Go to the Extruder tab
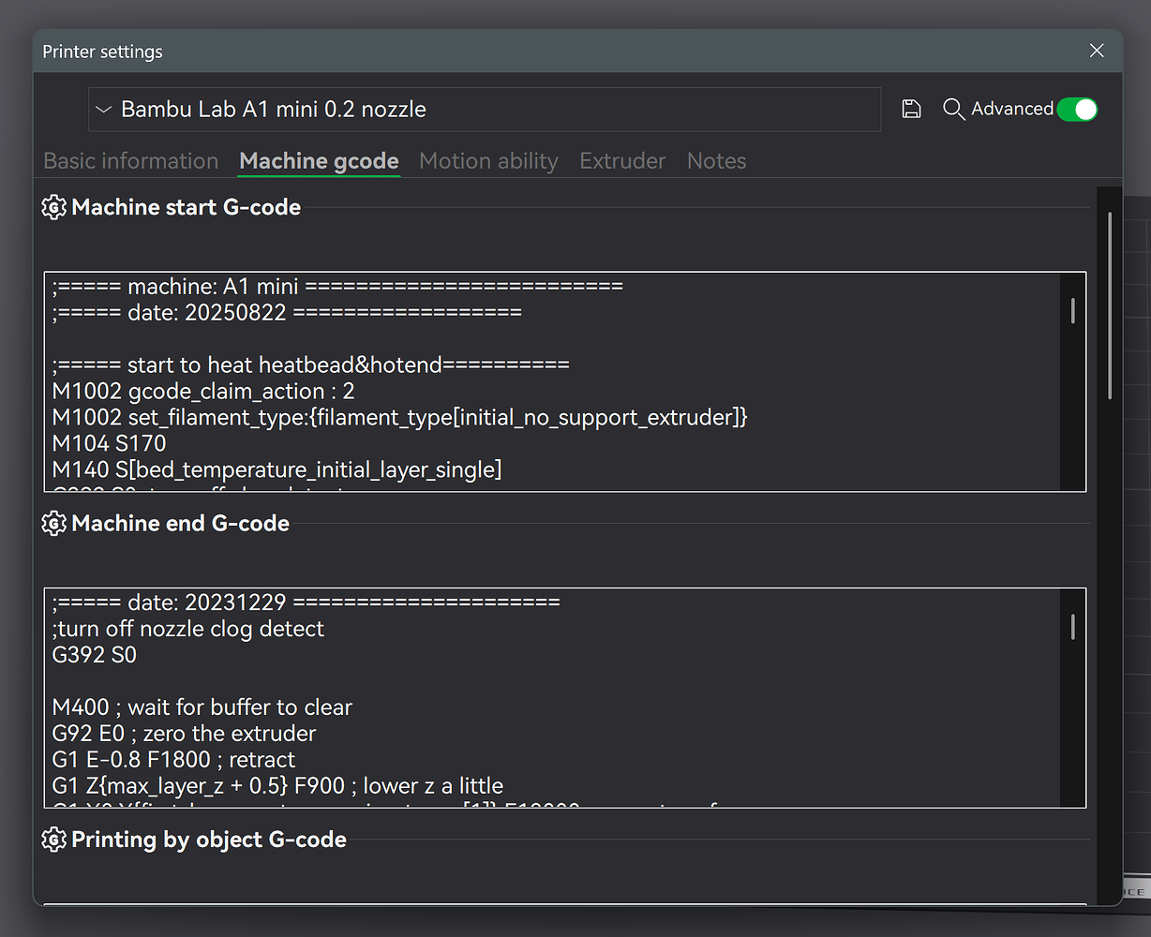Viewport: 1151px width, 937px height. point(622,161)
